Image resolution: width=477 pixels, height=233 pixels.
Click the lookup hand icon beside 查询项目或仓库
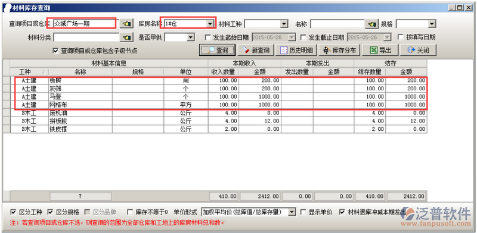[126, 23]
